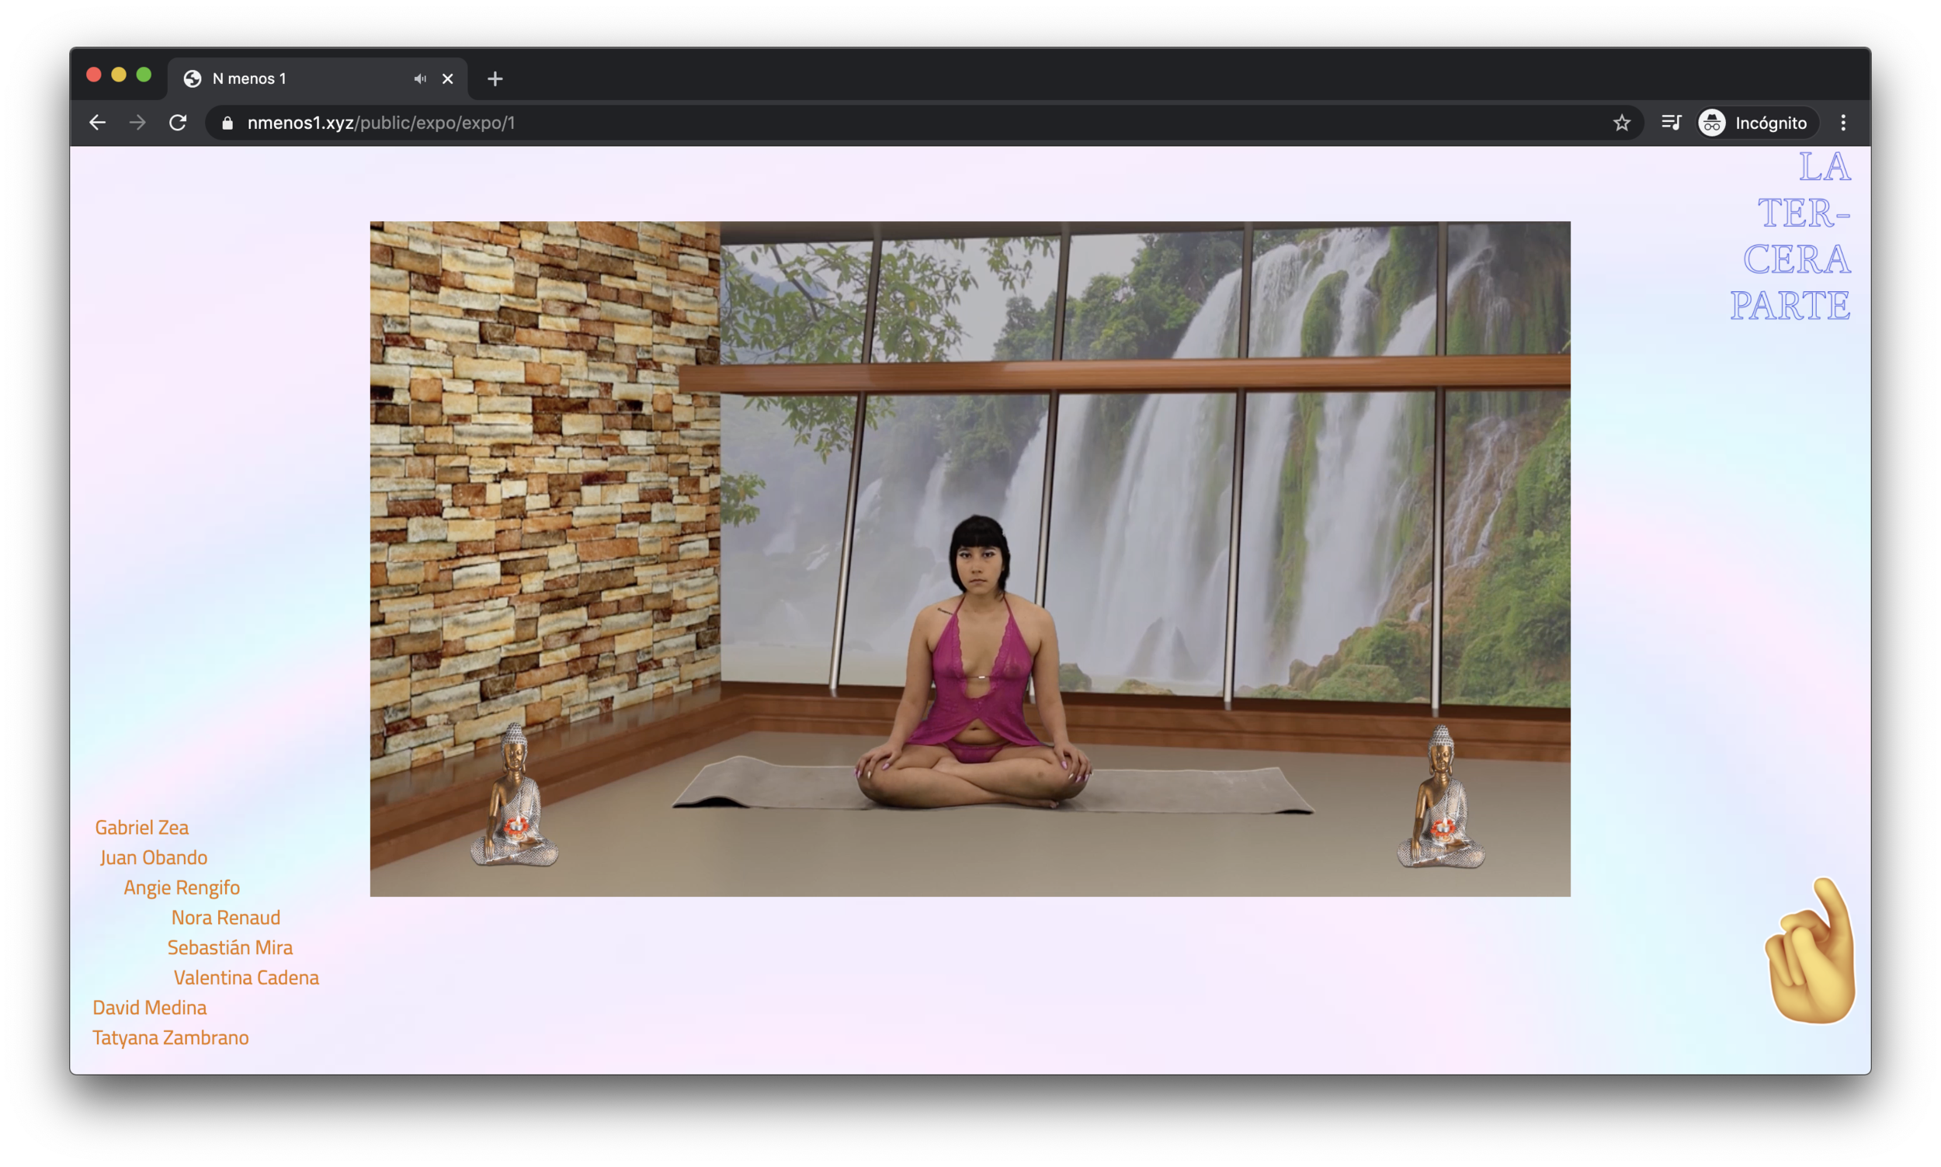This screenshot has width=1941, height=1167.
Task: Open the Chrome three-dot menu
Action: pyautogui.click(x=1842, y=123)
